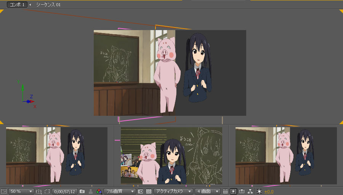Click the red X axis arrow
The width and height of the screenshot is (343, 195).
point(31,101)
